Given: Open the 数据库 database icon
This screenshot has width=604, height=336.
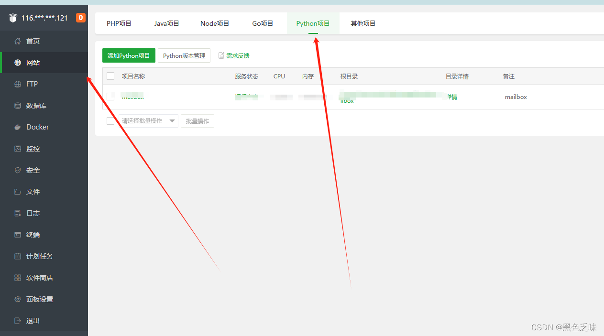Looking at the screenshot, I should tap(18, 106).
